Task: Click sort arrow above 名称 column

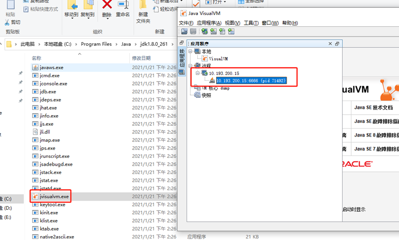Action: coord(80,54)
